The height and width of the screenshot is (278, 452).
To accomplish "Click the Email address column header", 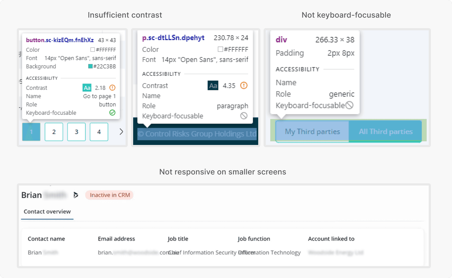I will pyautogui.click(x=116, y=239).
